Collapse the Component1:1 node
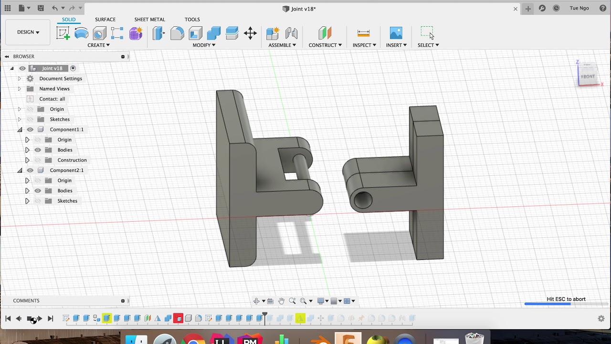Viewport: 611px width, 344px height. [20, 129]
